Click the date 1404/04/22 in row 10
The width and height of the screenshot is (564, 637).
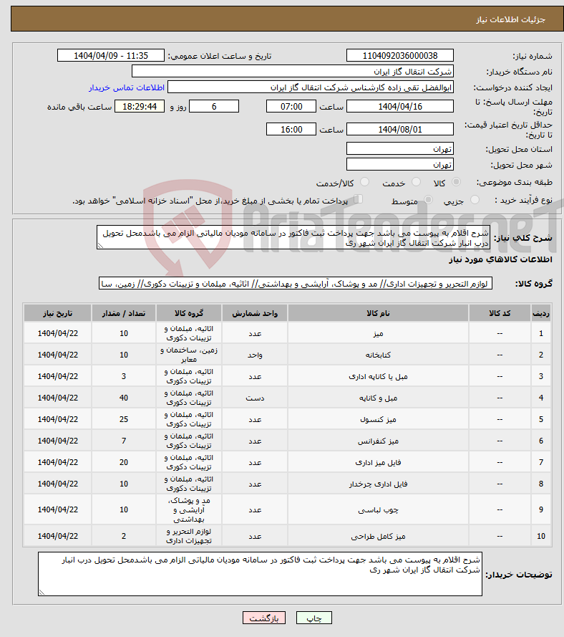[x=58, y=536]
